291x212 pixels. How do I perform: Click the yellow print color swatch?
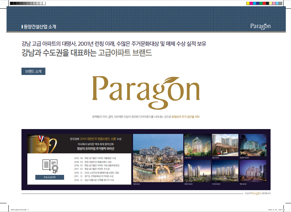[x=248, y=3]
